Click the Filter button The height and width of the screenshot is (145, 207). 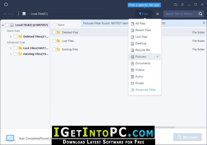pyautogui.click(x=144, y=14)
